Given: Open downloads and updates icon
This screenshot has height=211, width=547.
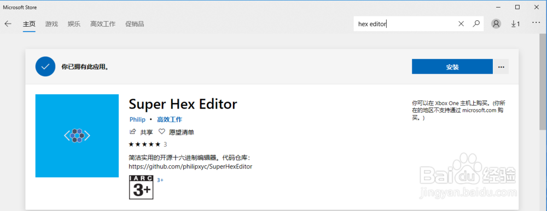Looking at the screenshot, I should tap(515, 24).
